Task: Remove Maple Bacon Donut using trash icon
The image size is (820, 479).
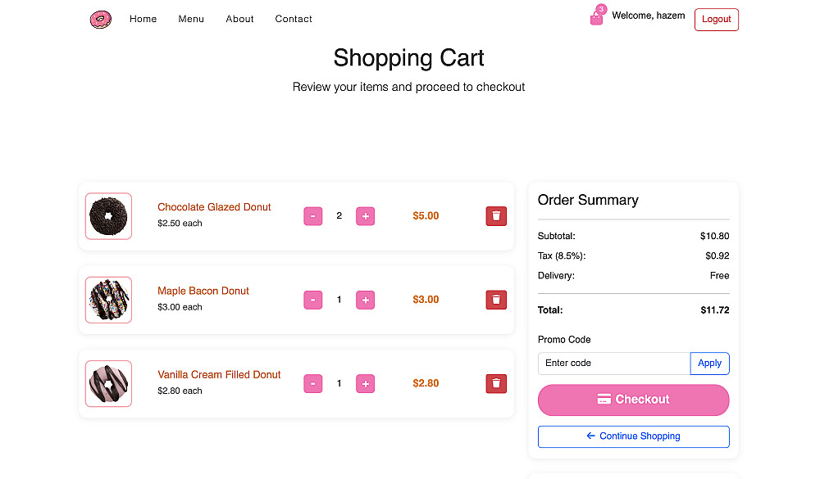Action: pyautogui.click(x=496, y=300)
